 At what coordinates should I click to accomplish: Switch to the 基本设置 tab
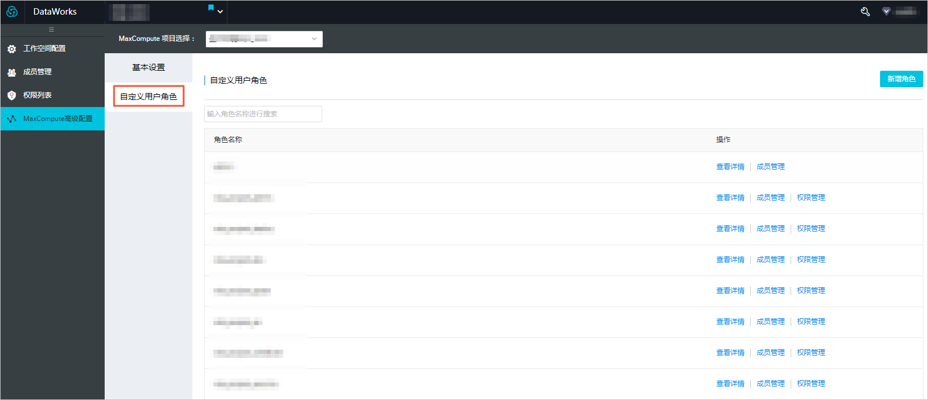point(149,68)
